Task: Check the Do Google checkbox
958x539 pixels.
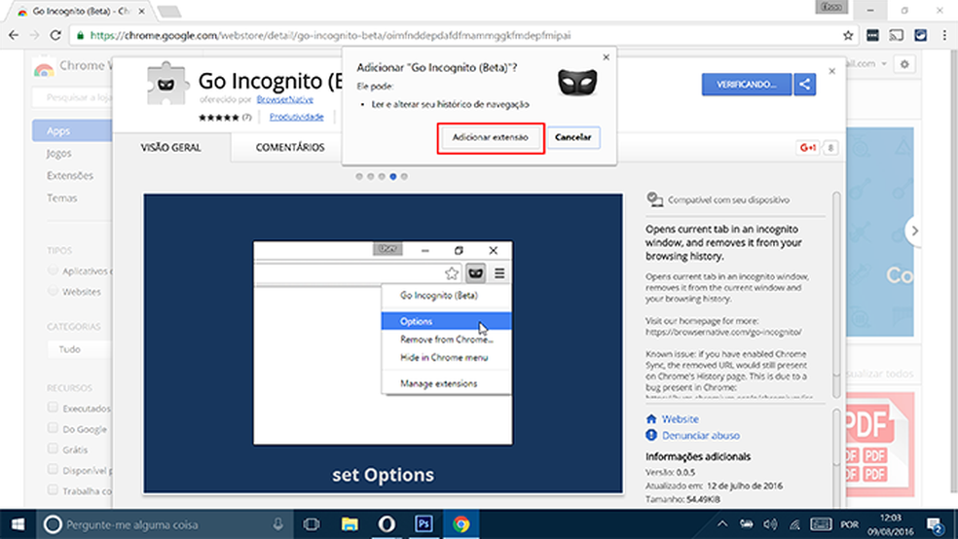Action: click(54, 428)
